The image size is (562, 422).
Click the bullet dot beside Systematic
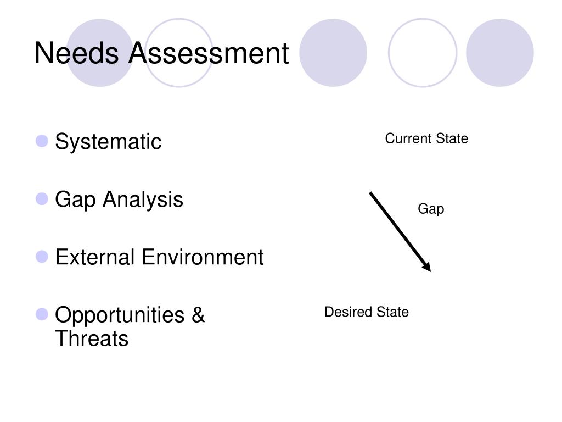point(42,141)
